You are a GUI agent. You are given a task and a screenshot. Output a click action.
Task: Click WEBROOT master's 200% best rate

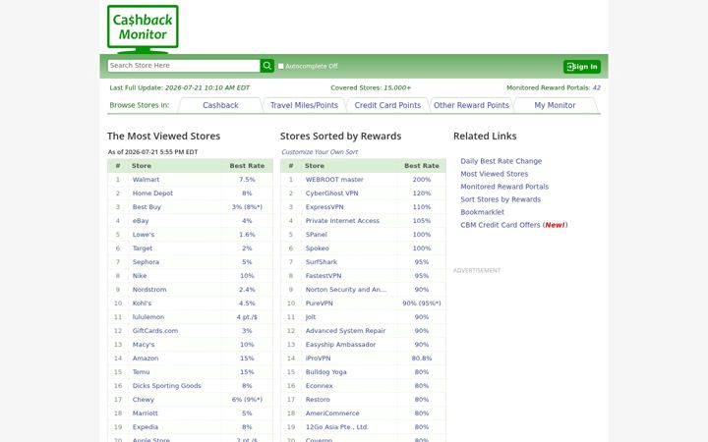pyautogui.click(x=421, y=180)
